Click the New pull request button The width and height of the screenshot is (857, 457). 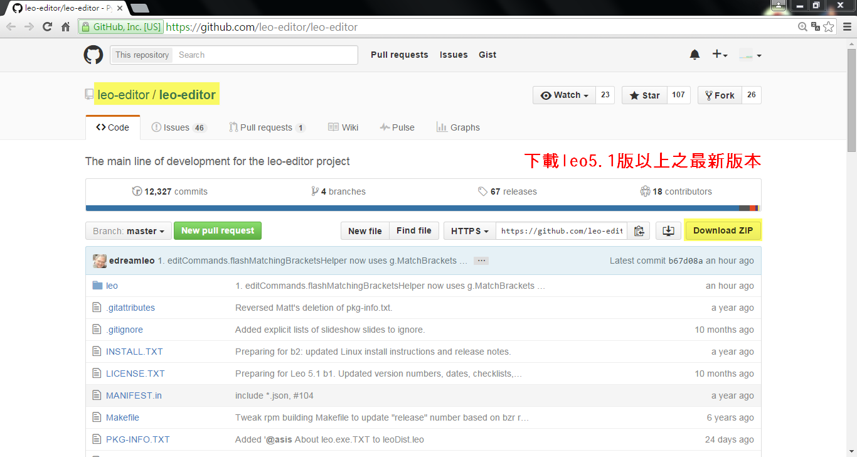[x=218, y=230]
